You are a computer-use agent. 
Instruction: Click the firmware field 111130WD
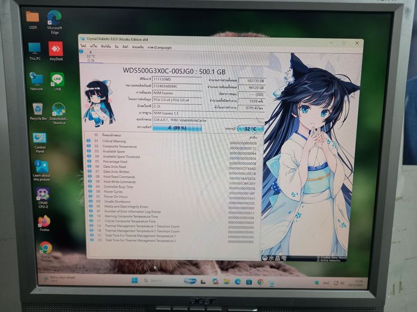(x=177, y=79)
